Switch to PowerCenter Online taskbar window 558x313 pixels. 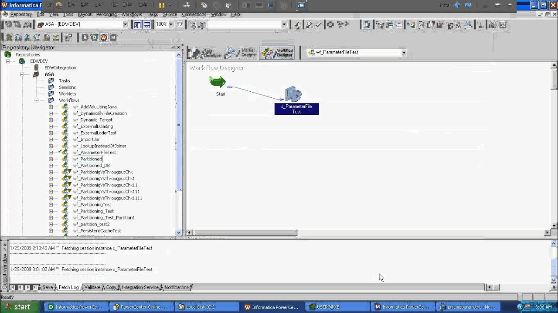(x=142, y=307)
